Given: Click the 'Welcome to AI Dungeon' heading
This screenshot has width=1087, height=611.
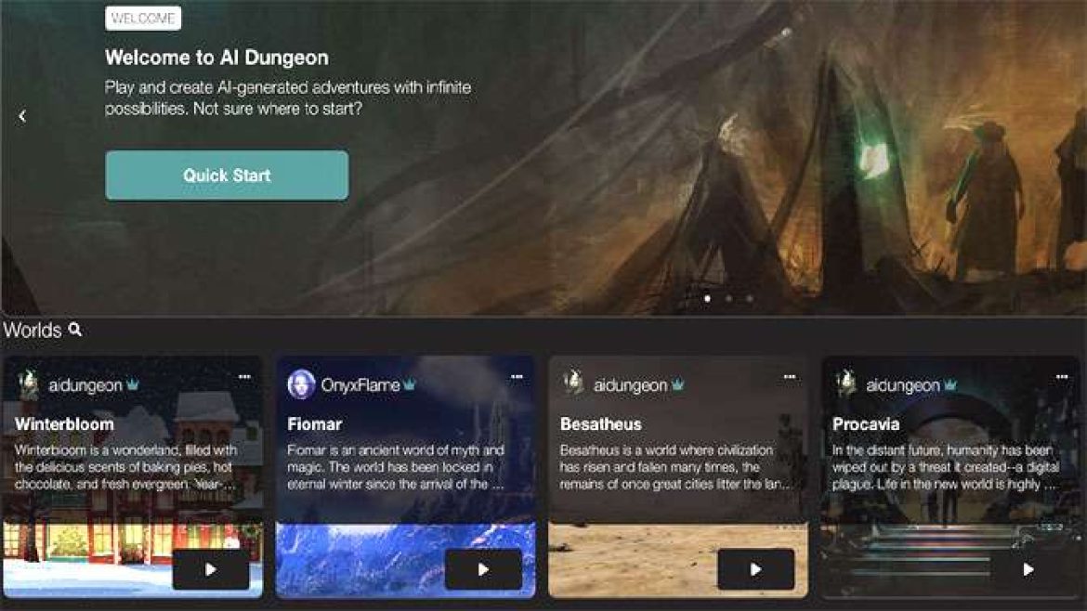Looking at the screenshot, I should pyautogui.click(x=217, y=58).
